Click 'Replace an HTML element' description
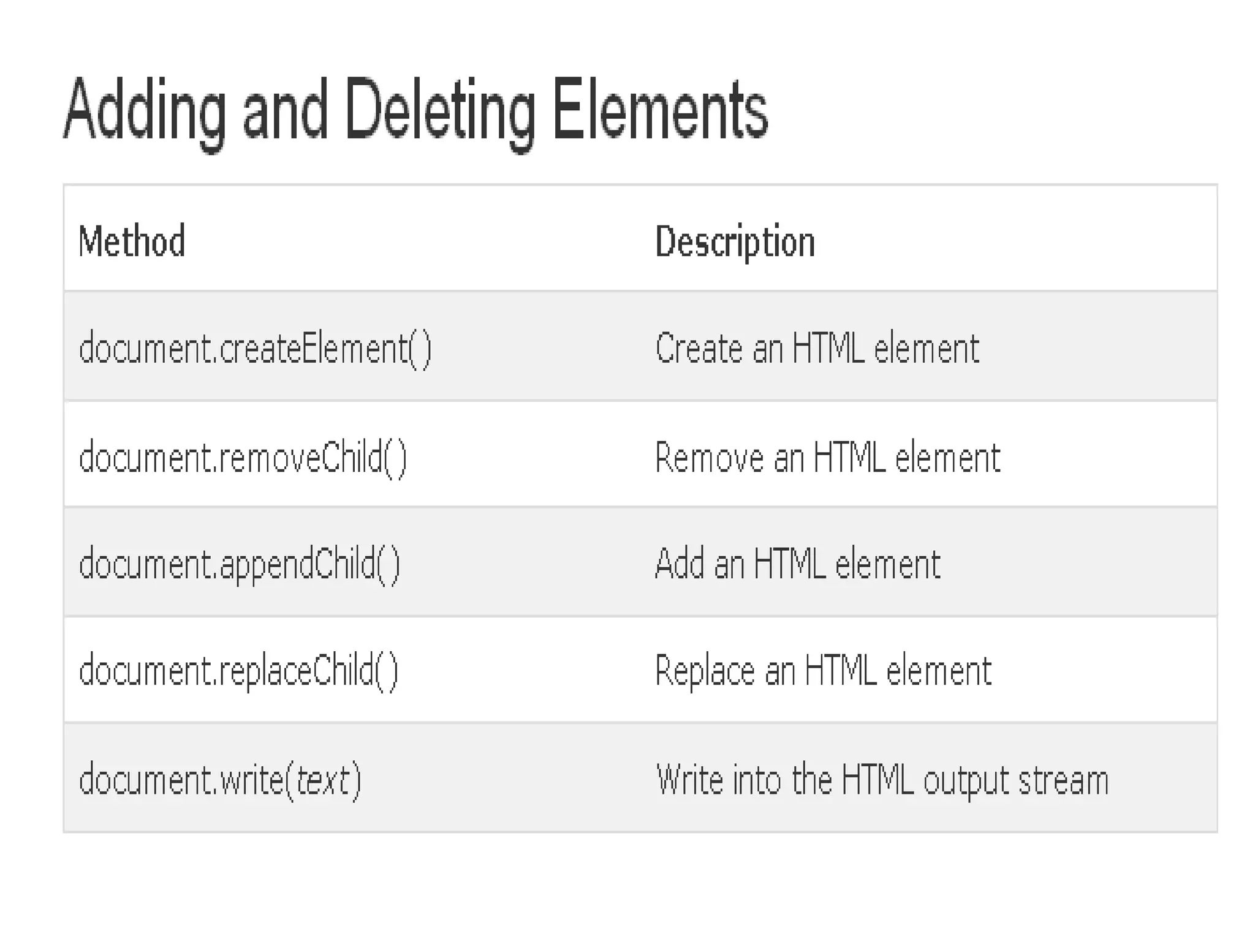 [823, 671]
